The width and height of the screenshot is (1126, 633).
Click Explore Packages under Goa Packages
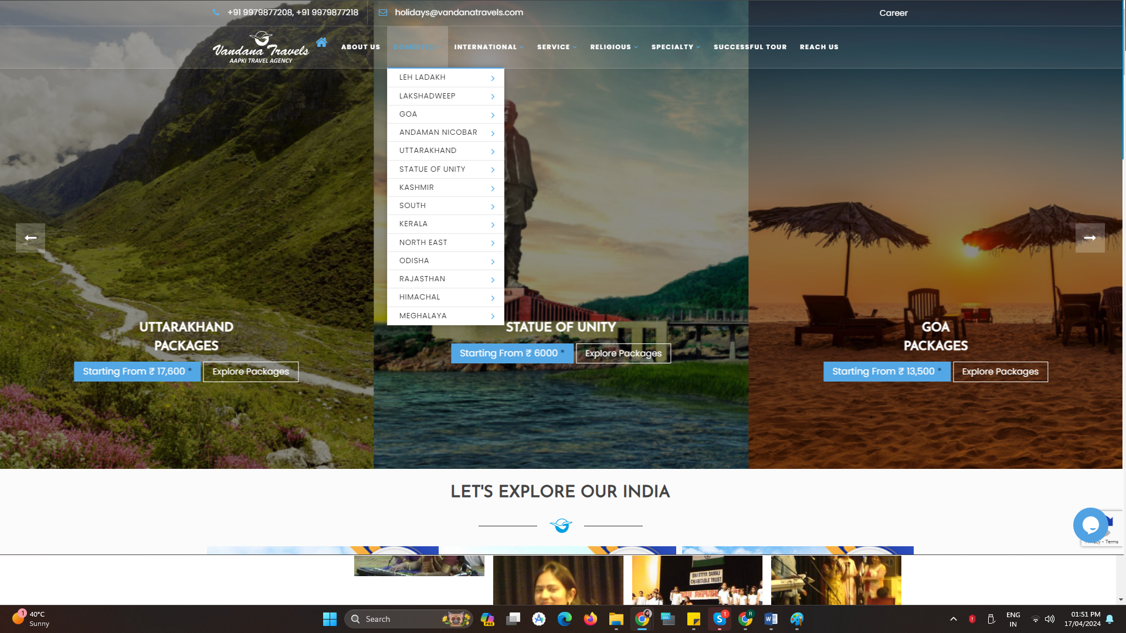1000,372
